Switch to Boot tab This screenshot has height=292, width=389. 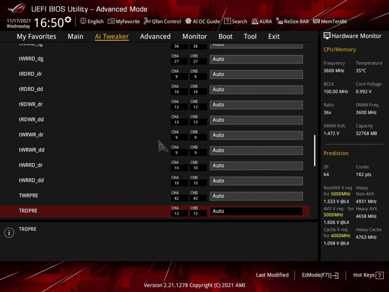click(225, 36)
